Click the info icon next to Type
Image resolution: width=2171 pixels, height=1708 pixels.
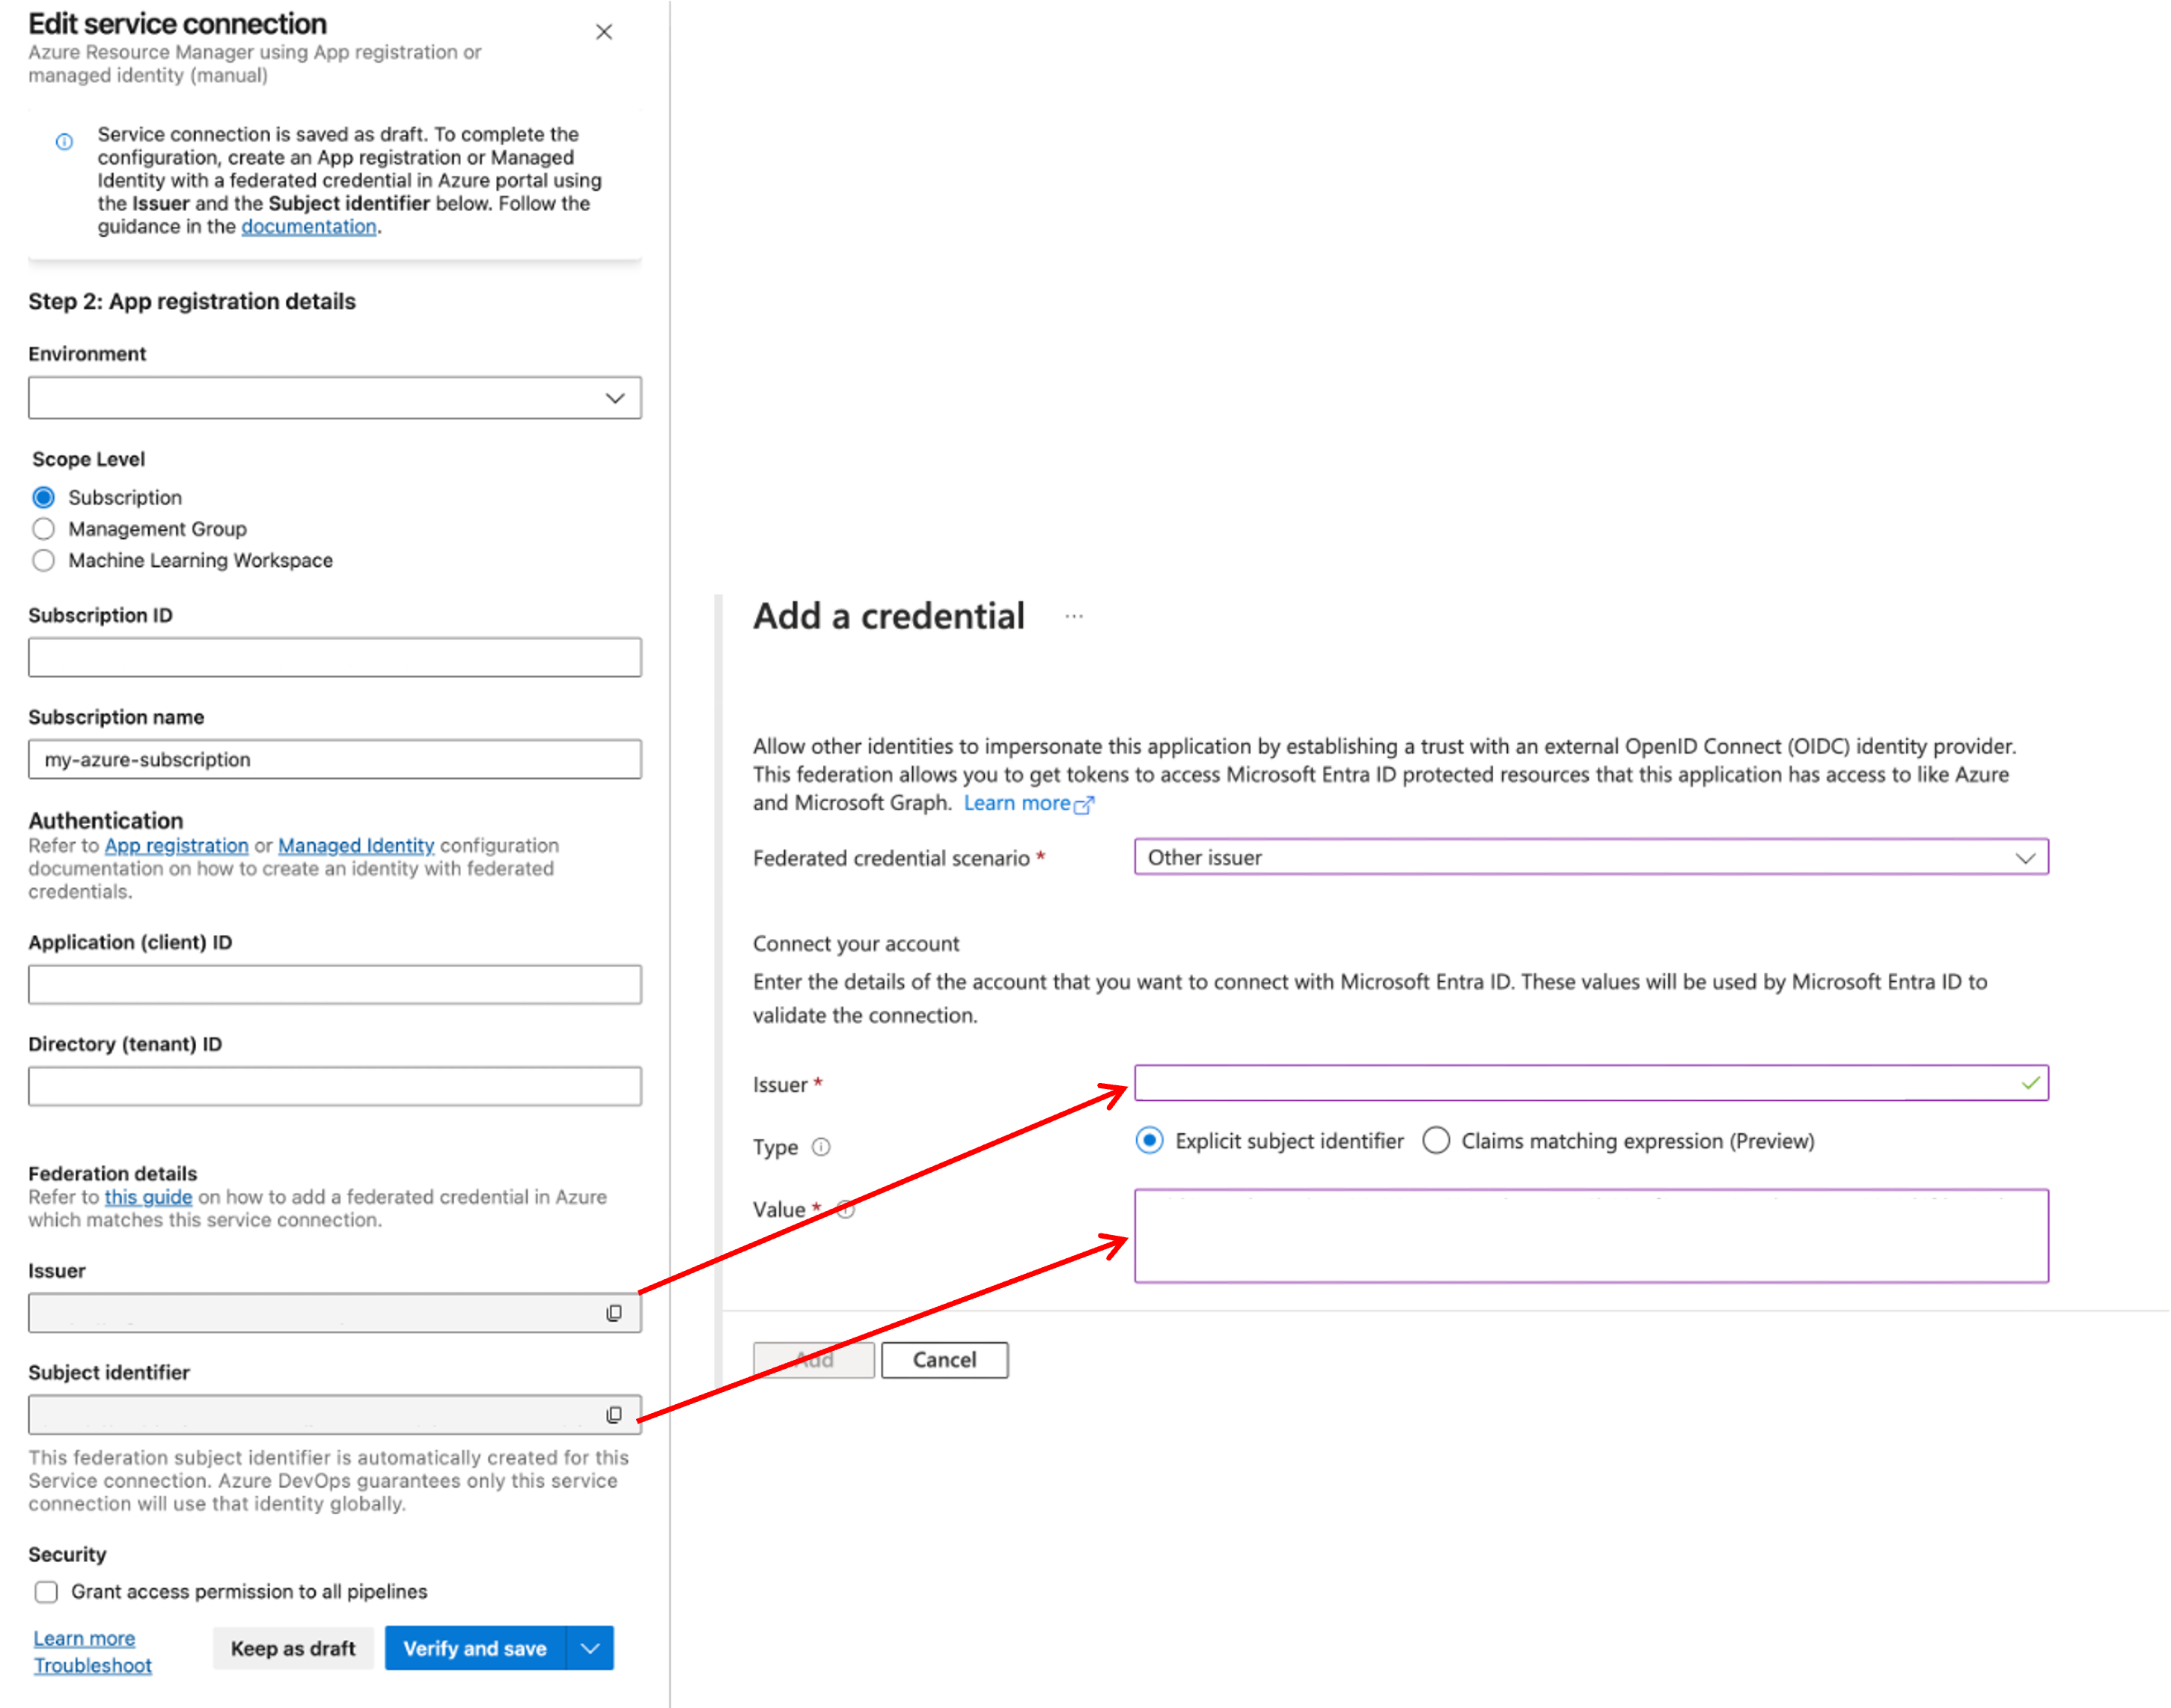tap(821, 1147)
